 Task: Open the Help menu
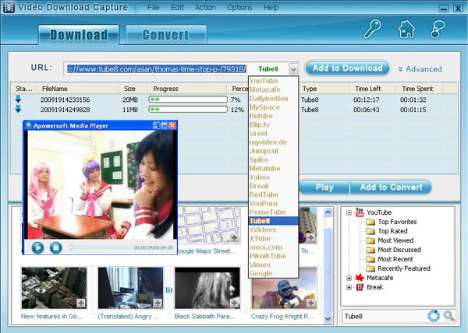tap(271, 7)
